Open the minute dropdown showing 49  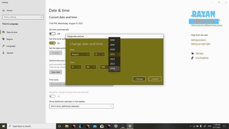91,67
